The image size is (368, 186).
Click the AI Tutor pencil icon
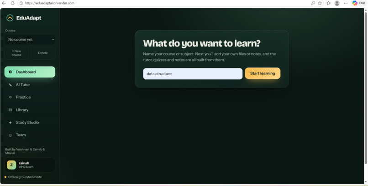pyautogui.click(x=11, y=85)
